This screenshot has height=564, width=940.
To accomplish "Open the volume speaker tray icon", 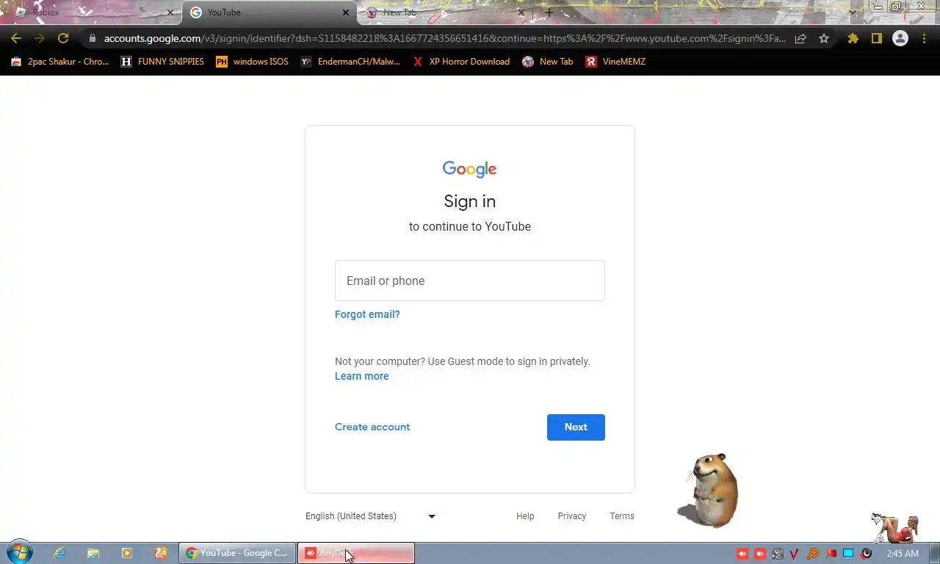I will point(866,554).
